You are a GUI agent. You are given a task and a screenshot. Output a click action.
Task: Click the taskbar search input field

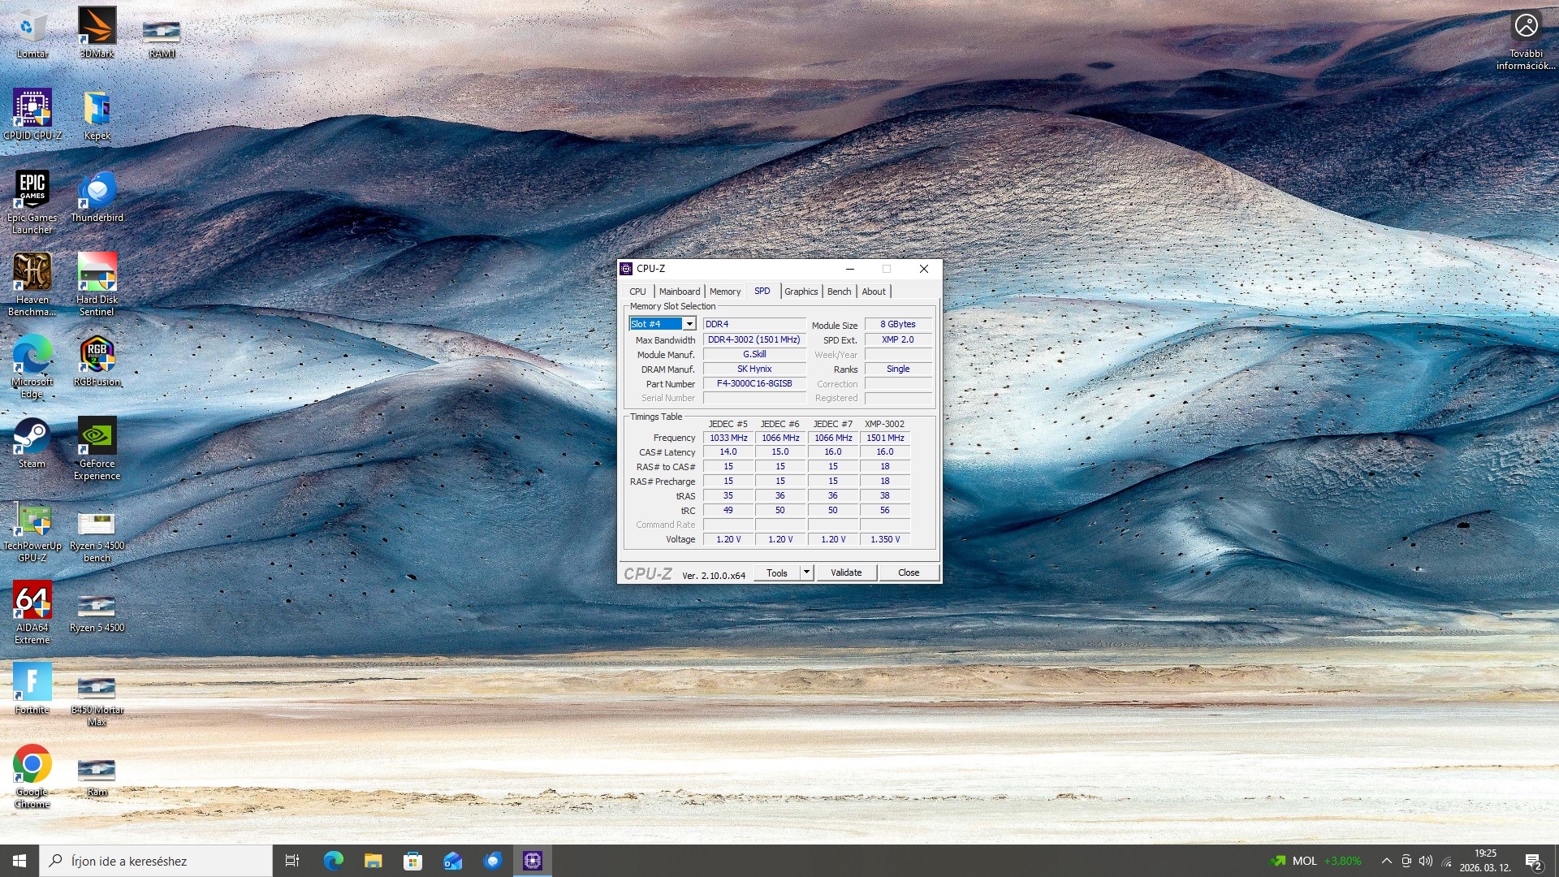(x=158, y=861)
